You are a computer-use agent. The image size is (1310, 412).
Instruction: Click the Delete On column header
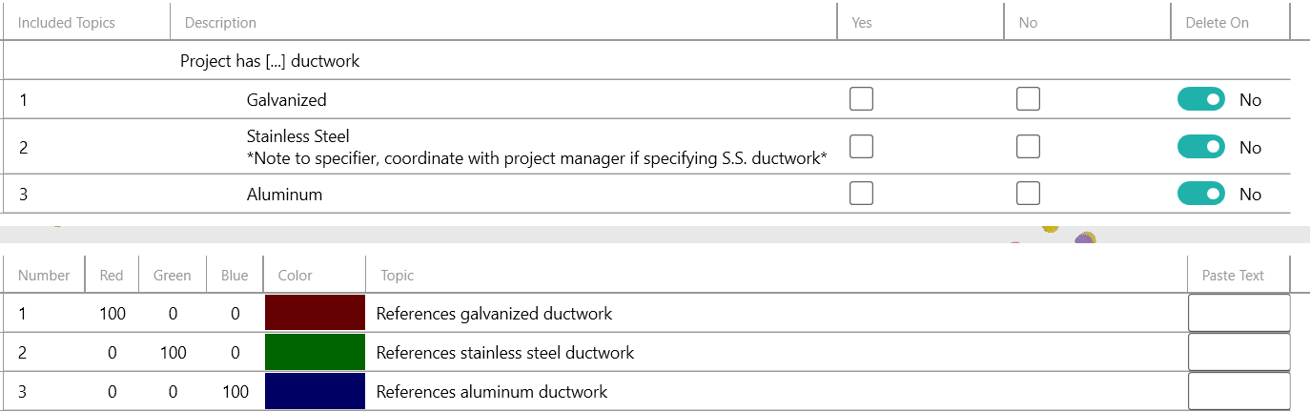click(1217, 23)
